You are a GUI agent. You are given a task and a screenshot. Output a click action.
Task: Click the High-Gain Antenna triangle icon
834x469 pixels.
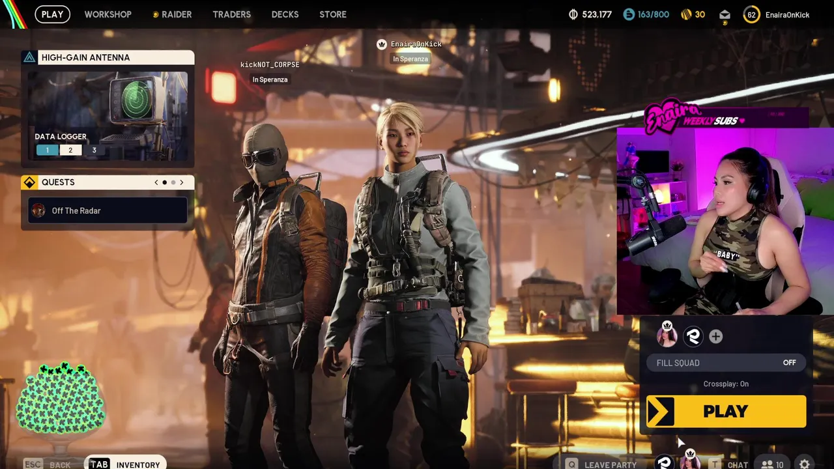[x=29, y=57]
